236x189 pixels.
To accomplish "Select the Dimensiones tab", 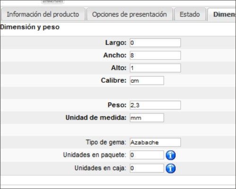I will click(x=222, y=14).
